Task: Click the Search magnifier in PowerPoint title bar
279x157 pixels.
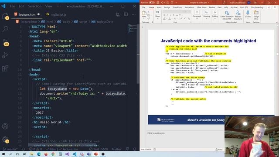Action: [224, 3]
